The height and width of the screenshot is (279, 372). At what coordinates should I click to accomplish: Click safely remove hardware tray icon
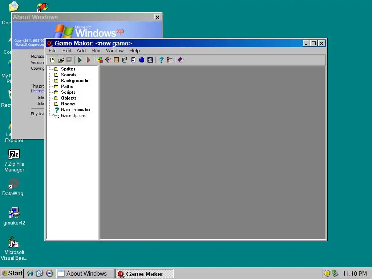[x=335, y=274]
